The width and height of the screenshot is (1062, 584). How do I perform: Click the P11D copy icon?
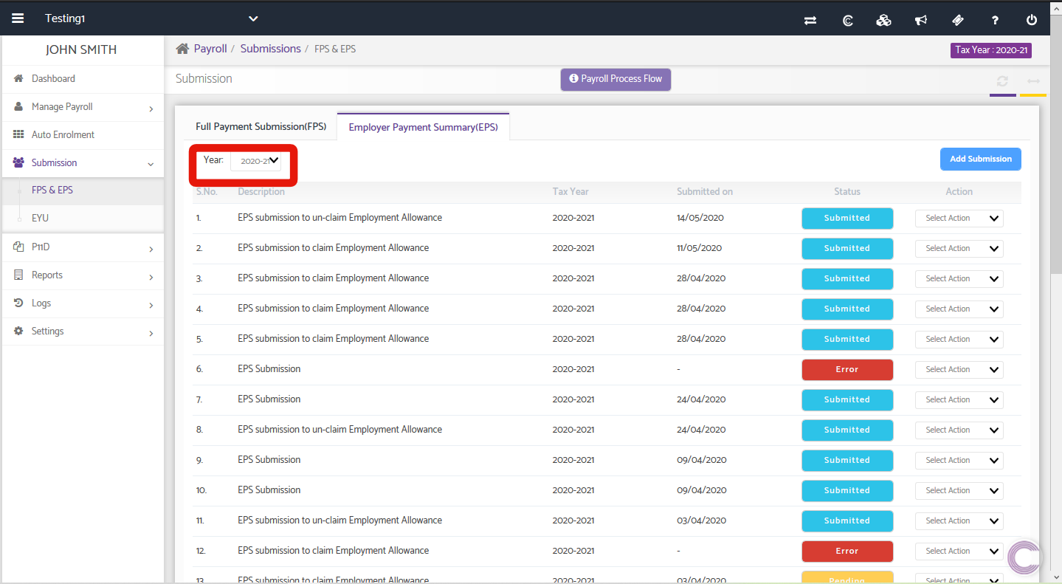pos(18,247)
